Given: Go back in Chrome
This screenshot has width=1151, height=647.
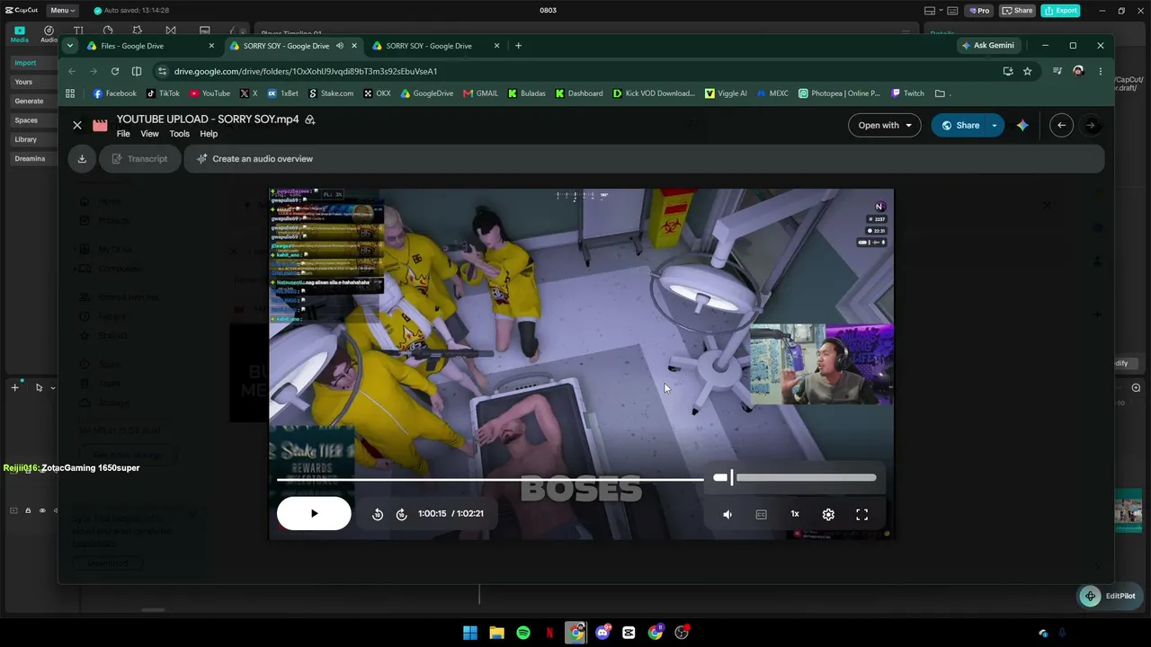Looking at the screenshot, I should click(73, 71).
